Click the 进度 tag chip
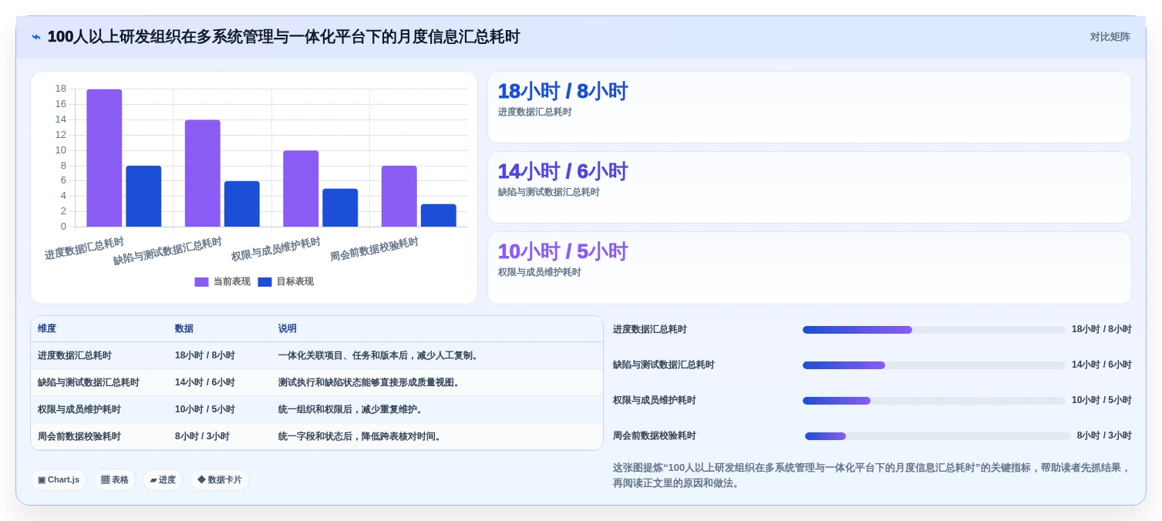The height and width of the screenshot is (521, 1162). point(163,480)
